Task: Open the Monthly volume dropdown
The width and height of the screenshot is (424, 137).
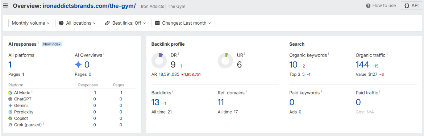Action: point(30,23)
